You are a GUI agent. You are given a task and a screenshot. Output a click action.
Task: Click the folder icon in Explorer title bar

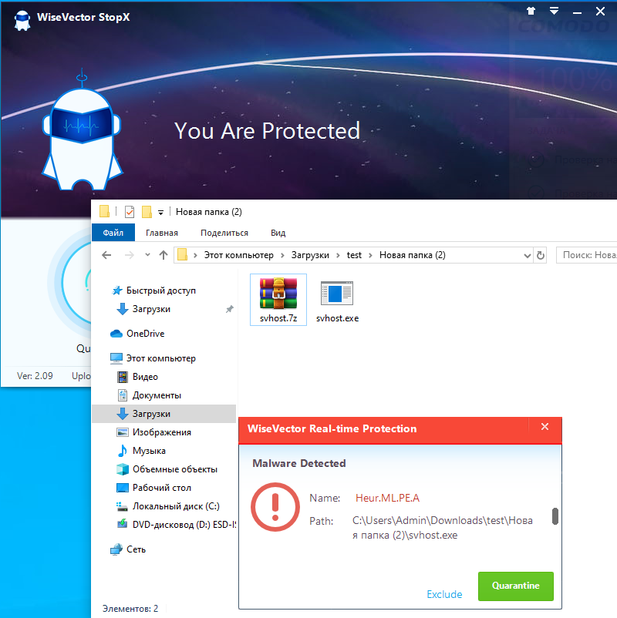(x=104, y=212)
